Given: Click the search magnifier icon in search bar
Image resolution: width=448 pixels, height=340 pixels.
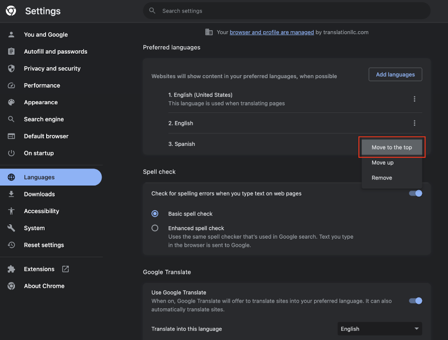Looking at the screenshot, I should [152, 11].
